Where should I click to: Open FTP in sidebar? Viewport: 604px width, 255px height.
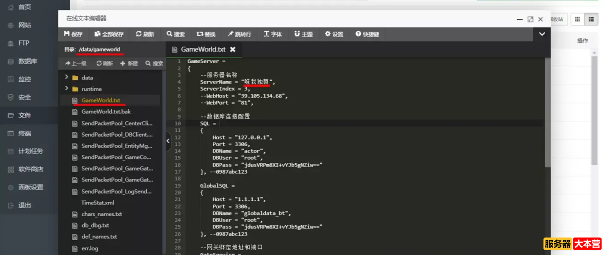(x=24, y=43)
